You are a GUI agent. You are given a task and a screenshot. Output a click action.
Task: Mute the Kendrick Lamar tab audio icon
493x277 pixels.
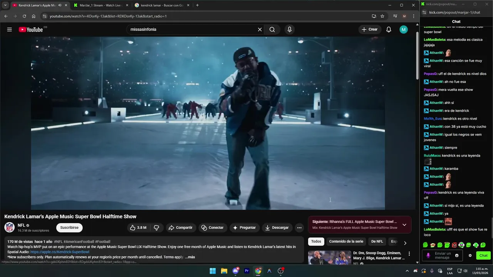coord(60,5)
